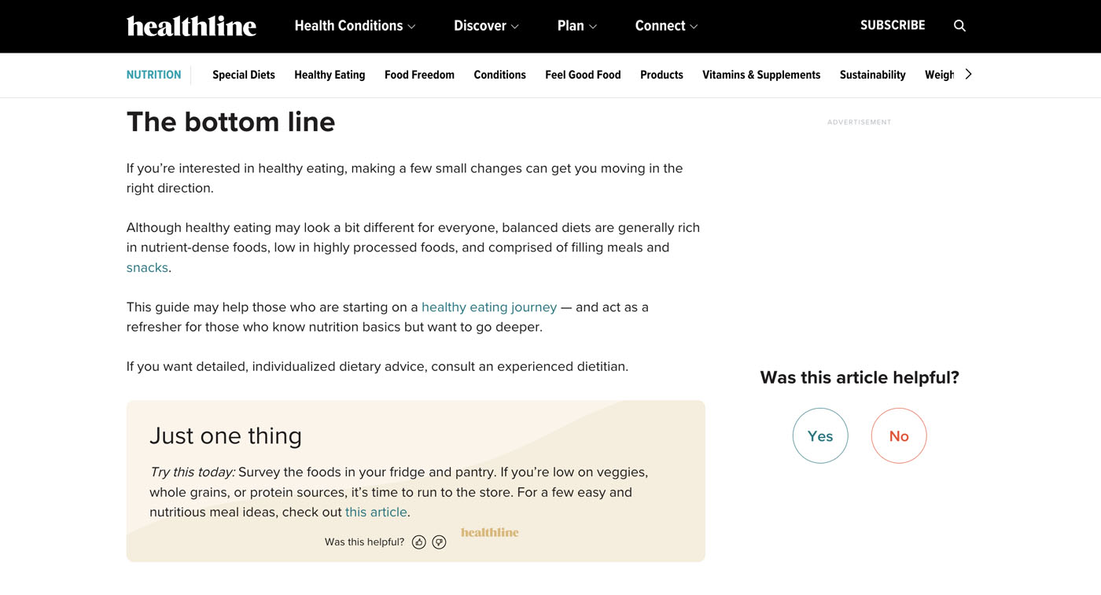1101x595 pixels.
Task: Expand the Plan dropdown menu
Action: 576,26
